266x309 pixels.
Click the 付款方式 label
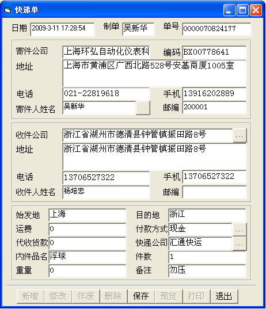[151, 229]
